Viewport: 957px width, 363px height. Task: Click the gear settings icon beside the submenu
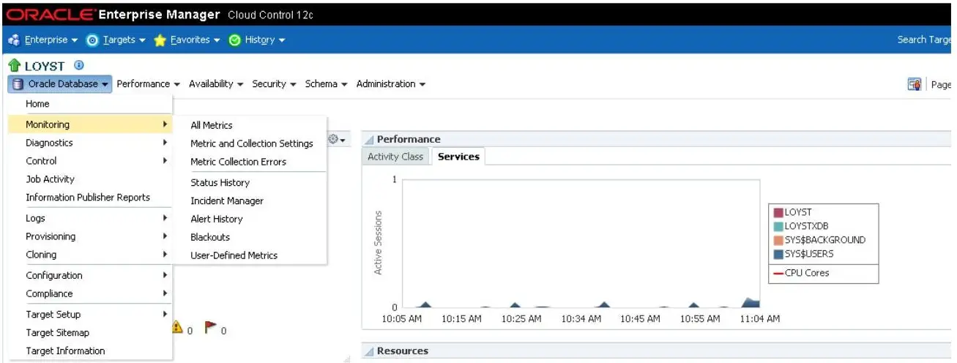point(336,139)
